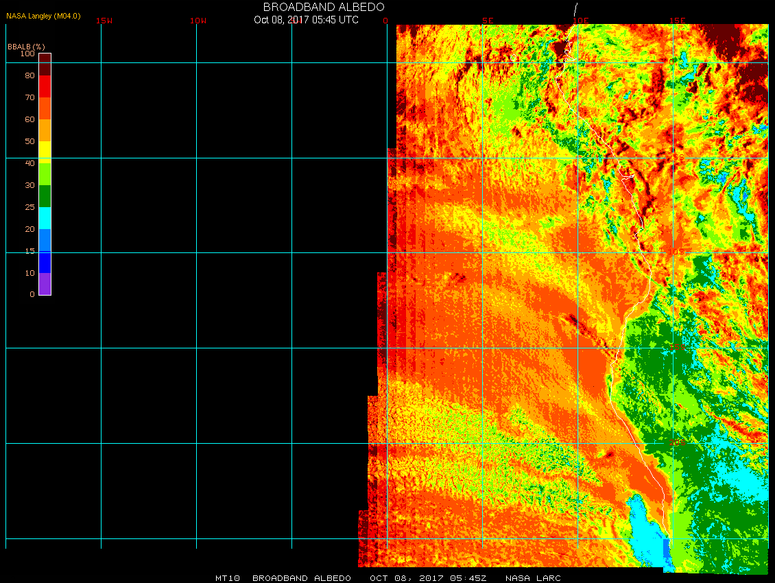This screenshot has width=775, height=583.
Task: Click the BBALB (%) colorbar heading
Action: click(26, 47)
